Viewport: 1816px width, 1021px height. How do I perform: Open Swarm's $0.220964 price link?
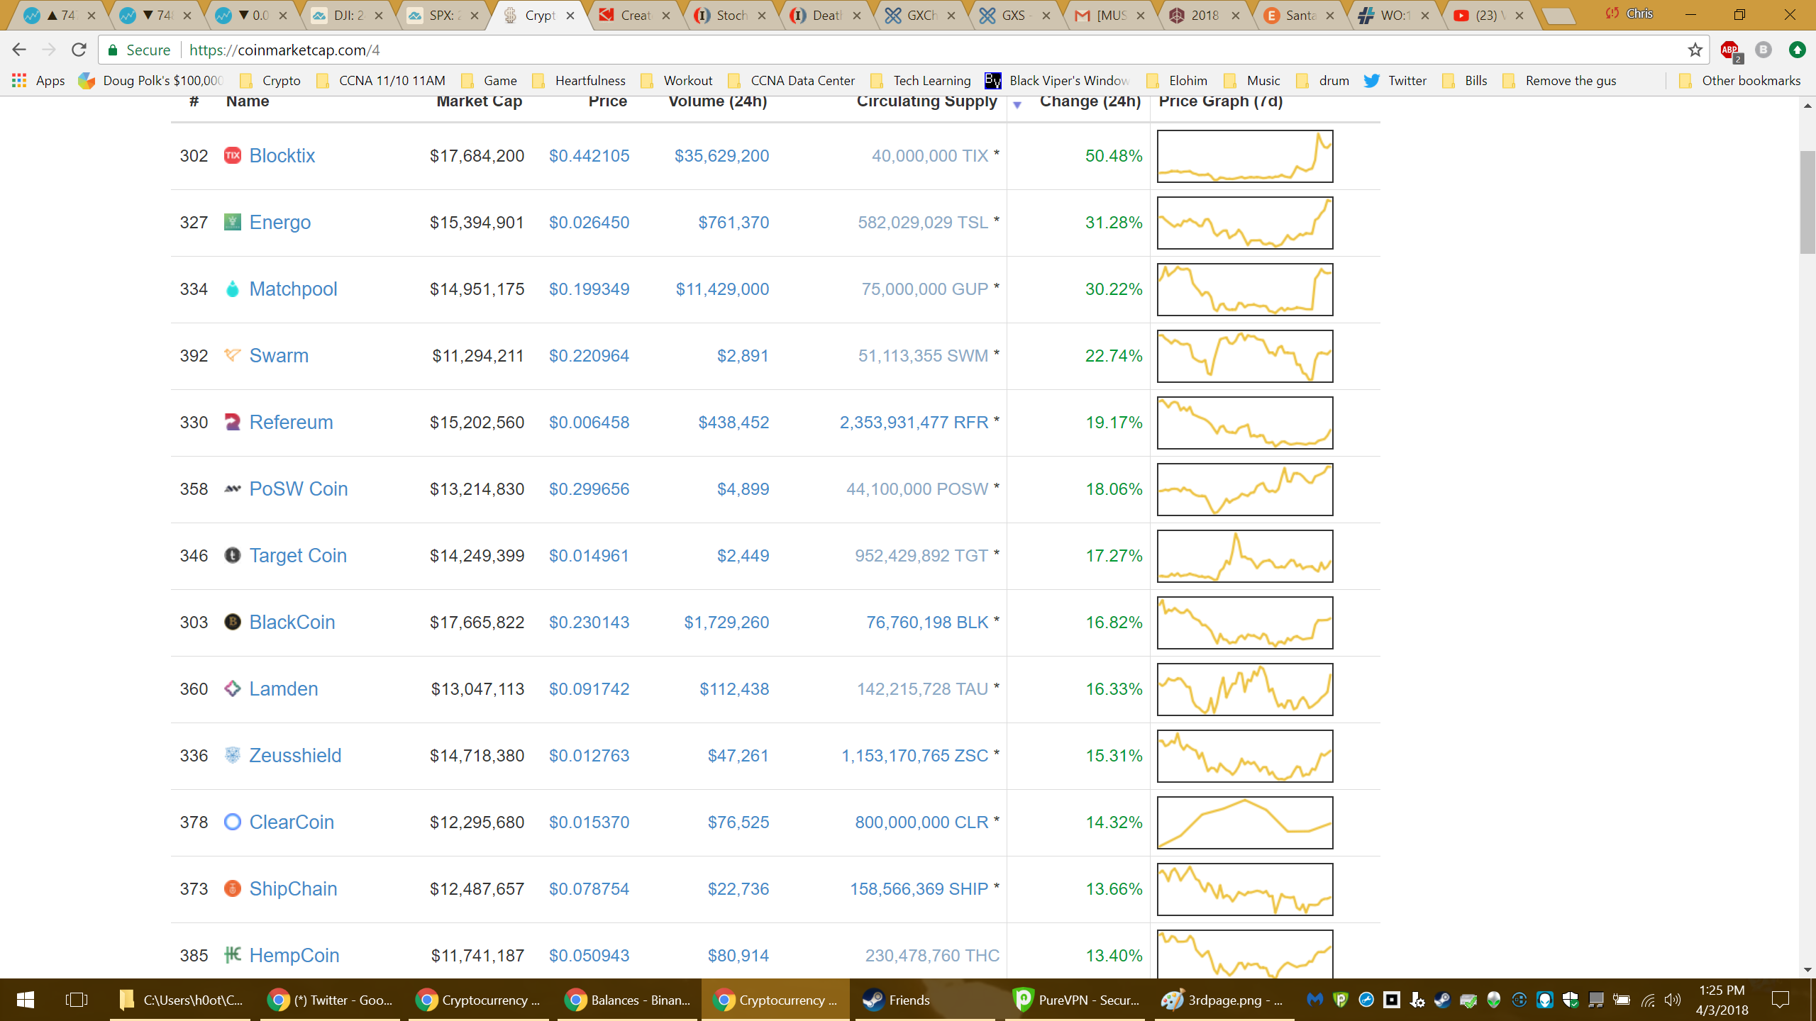click(589, 356)
